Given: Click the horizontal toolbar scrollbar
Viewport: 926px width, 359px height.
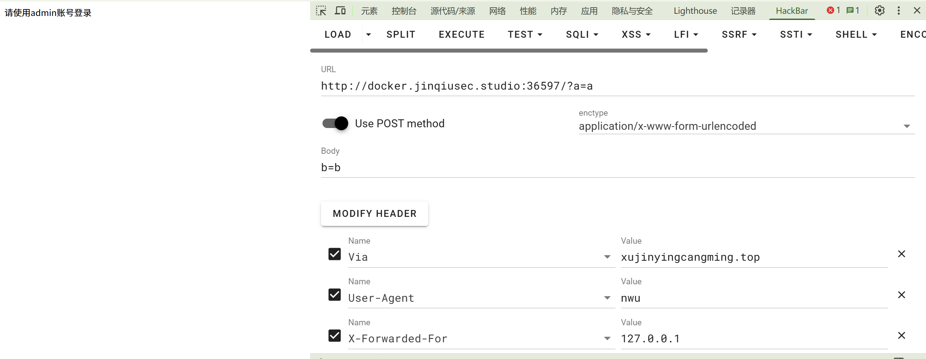Looking at the screenshot, I should click(508, 51).
